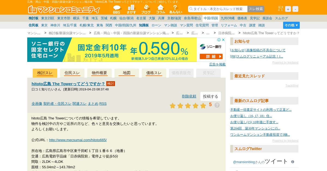The height and width of the screenshot is (171, 327).
Task: Click the Twitter info icon beside ツイート
Action: coord(293,162)
